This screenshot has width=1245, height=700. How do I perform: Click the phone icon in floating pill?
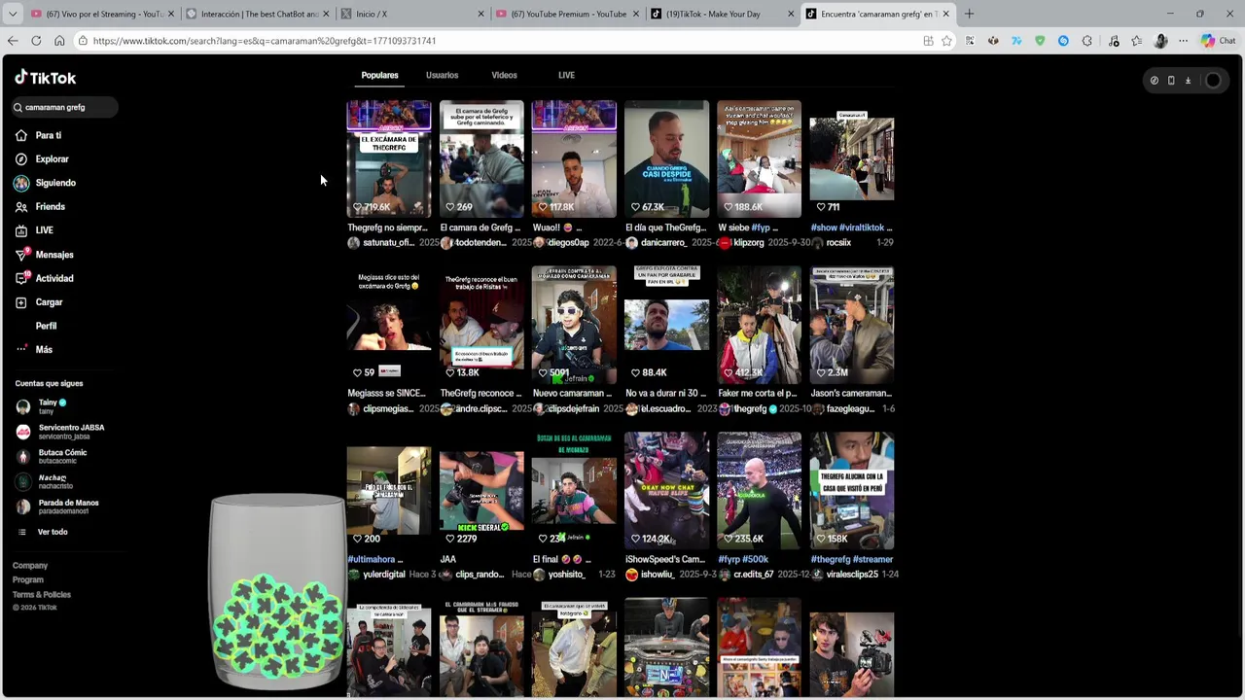[x=1171, y=81]
